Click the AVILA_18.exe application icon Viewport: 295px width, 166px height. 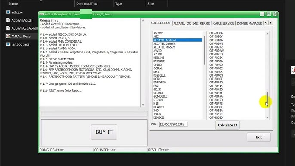[8, 36]
